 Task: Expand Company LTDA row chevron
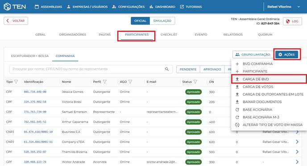click(x=297, y=142)
